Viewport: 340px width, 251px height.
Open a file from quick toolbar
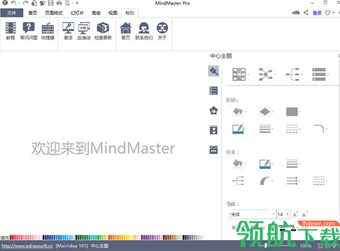pyautogui.click(x=42, y=3)
